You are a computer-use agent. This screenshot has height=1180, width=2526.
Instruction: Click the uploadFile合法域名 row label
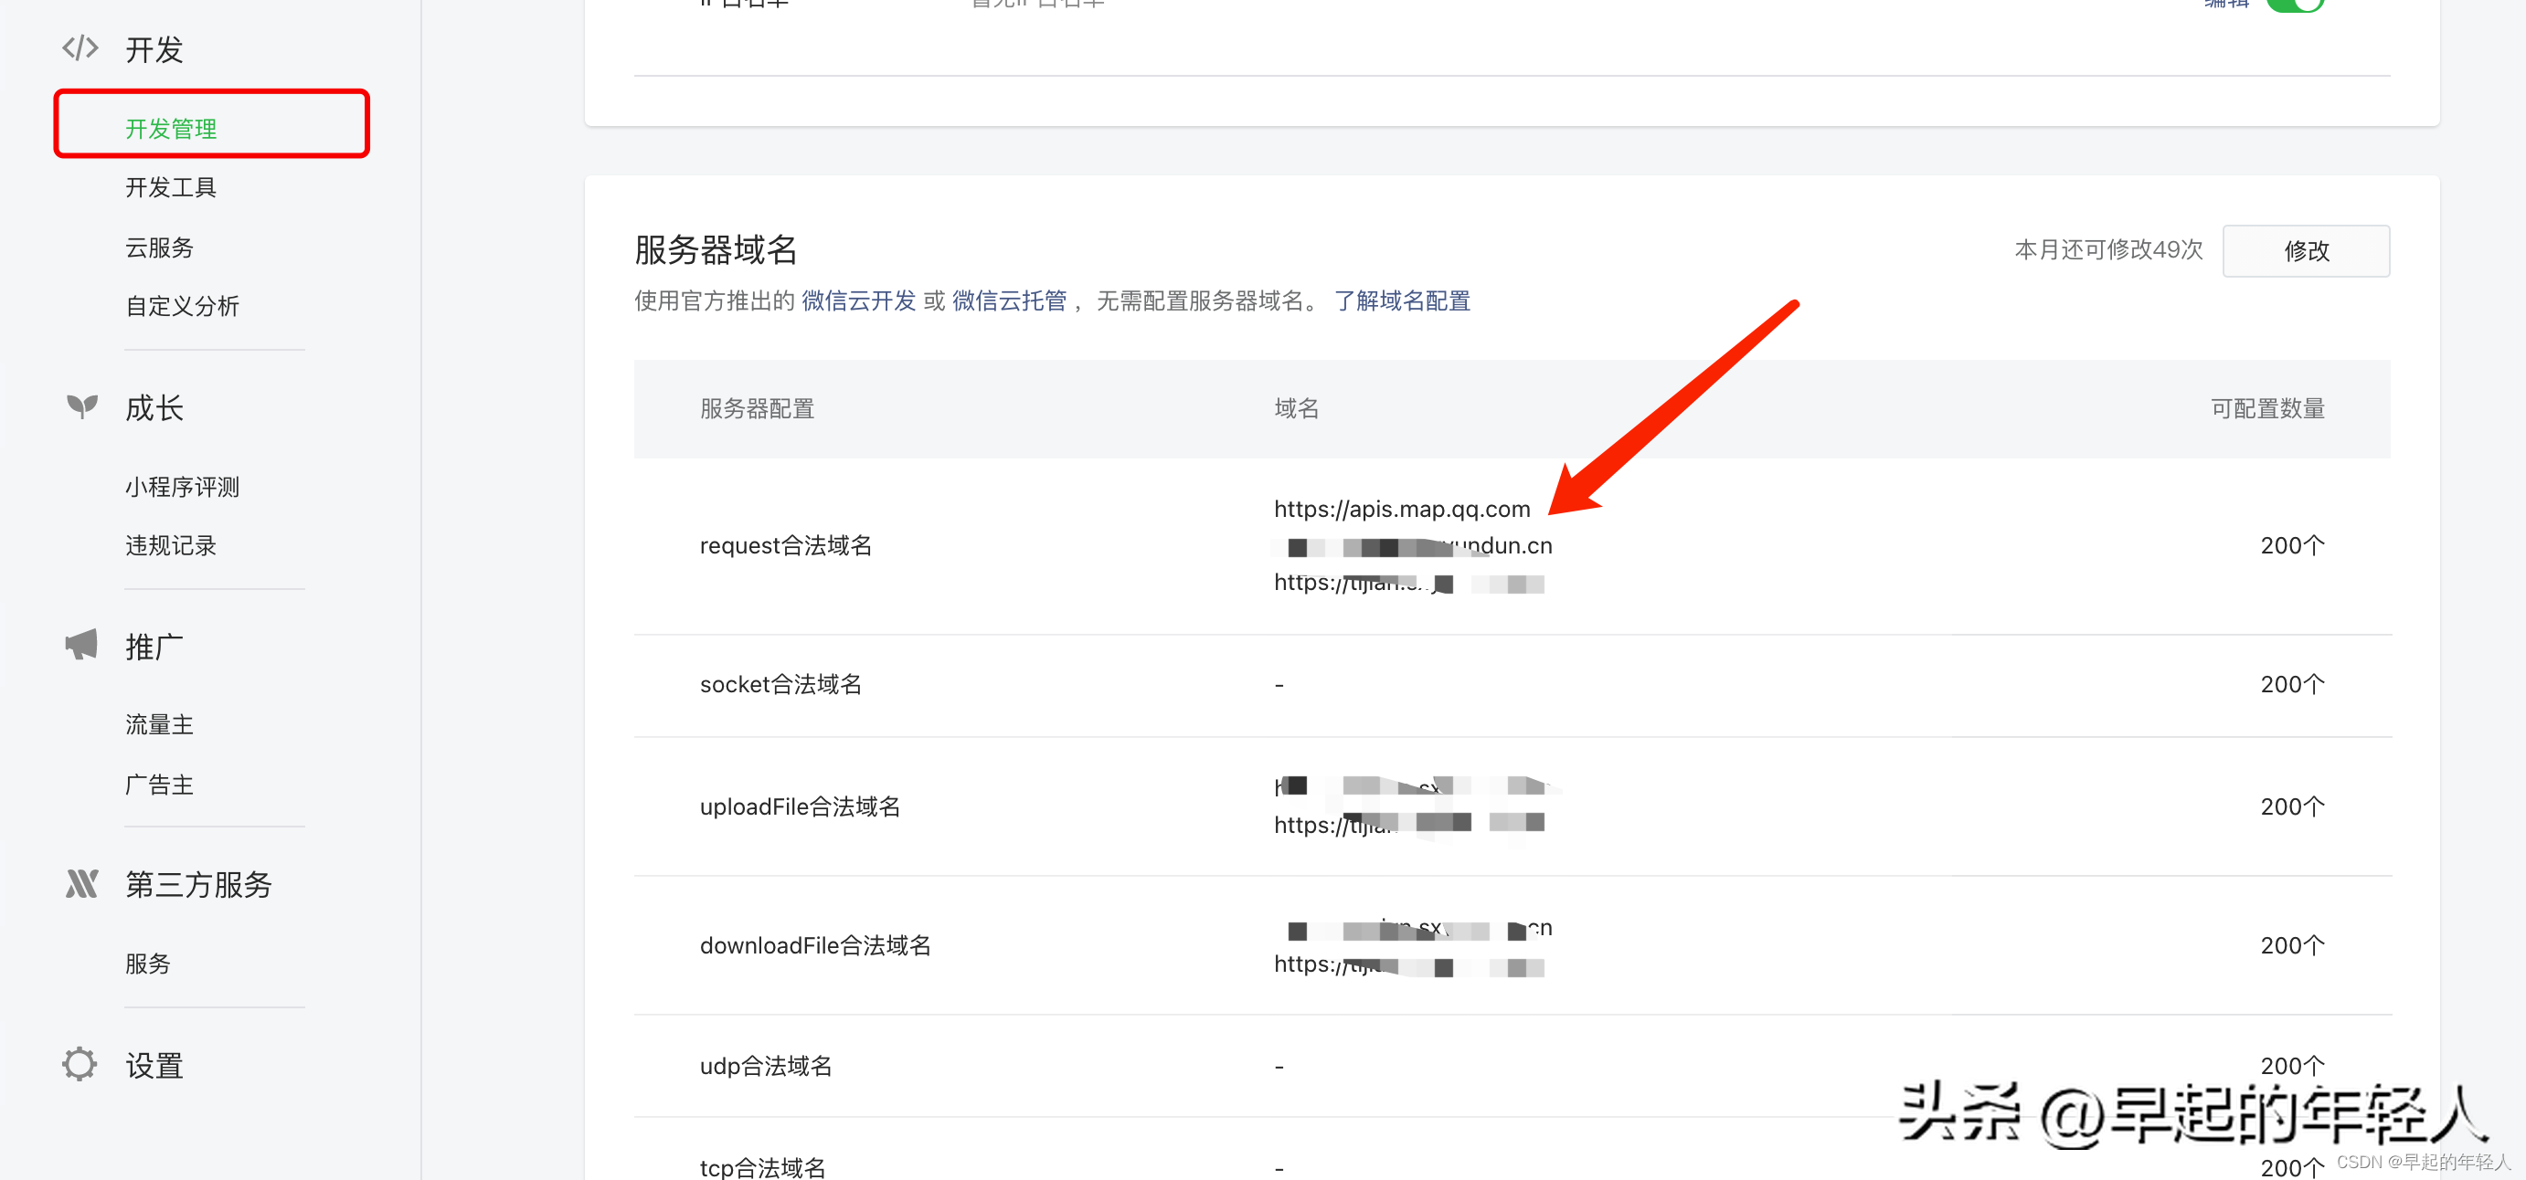799,806
